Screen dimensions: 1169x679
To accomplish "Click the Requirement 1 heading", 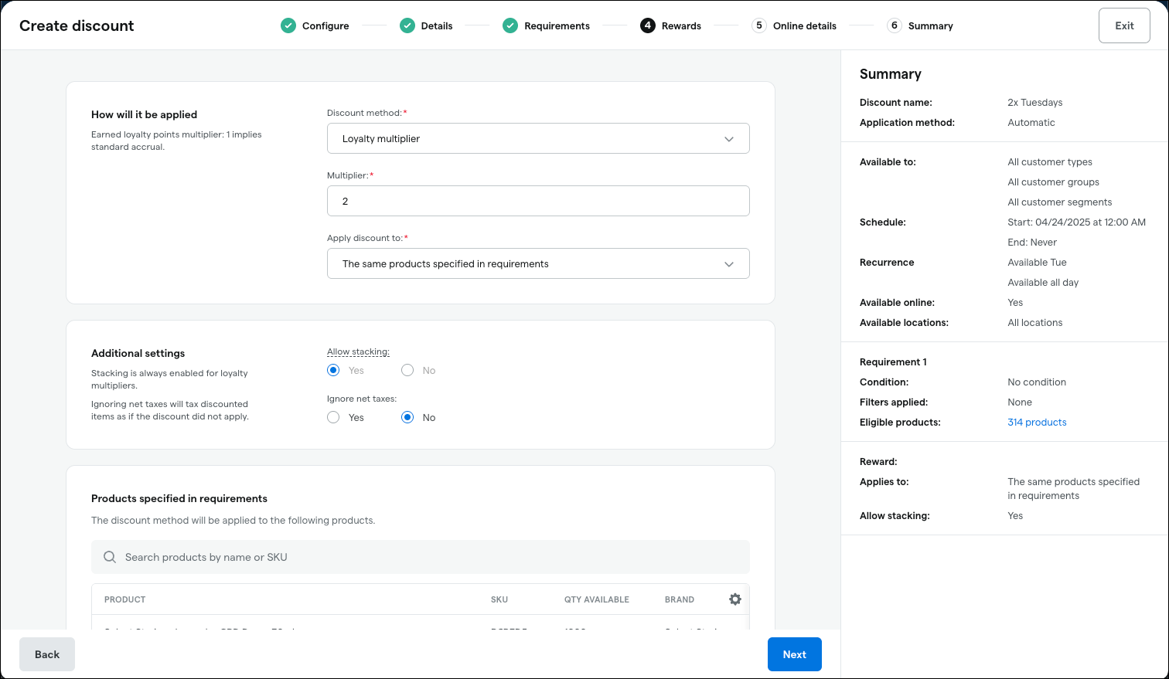I will (x=893, y=362).
